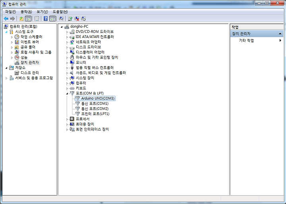
Task: Select Arduino UNO(COM3) port
Action: point(98,98)
